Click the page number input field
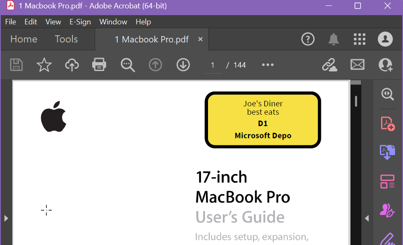 (x=213, y=65)
